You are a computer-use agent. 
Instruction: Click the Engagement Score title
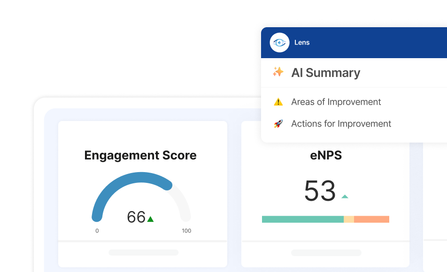(x=140, y=156)
